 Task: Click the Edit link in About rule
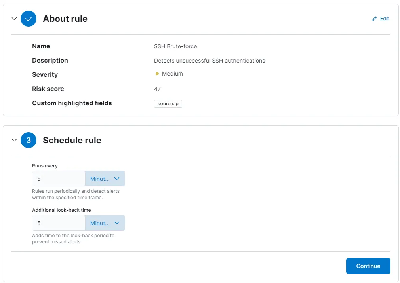click(x=384, y=19)
